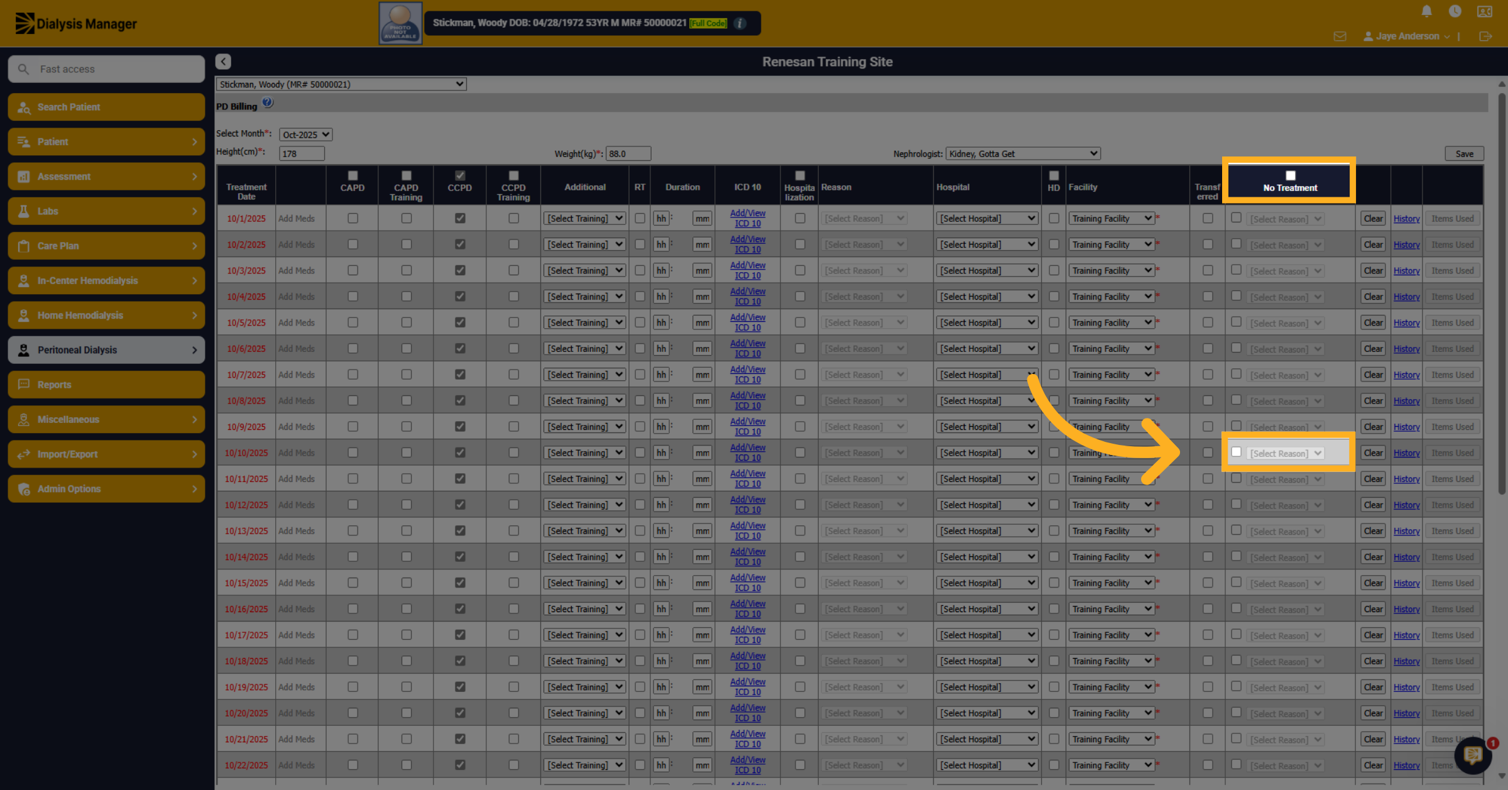Check CAPD header select-all checkbox
This screenshot has height=790, width=1508.
(x=352, y=175)
